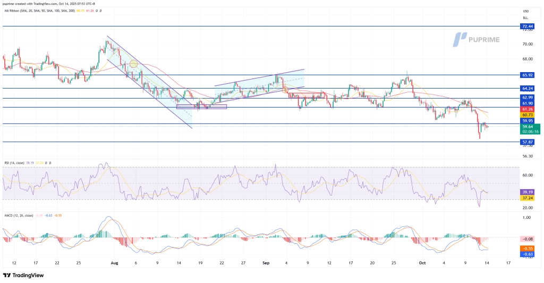Click the red rectangle zone in early September
Screen dimensions: 544x283
(306, 95)
